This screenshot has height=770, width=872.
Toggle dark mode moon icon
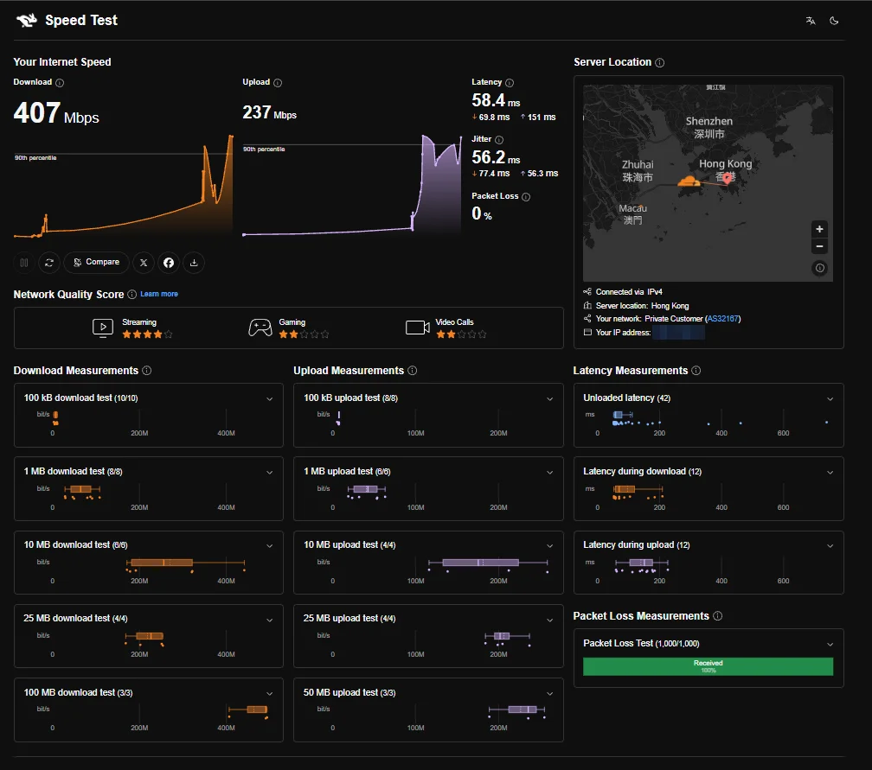pos(834,21)
